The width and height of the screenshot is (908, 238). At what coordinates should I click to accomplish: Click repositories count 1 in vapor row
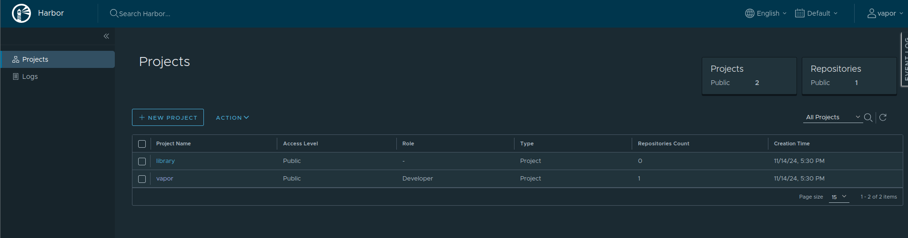point(639,179)
